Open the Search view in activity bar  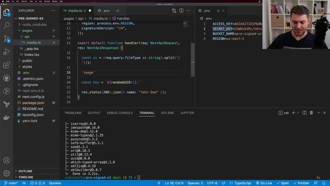point(7,25)
